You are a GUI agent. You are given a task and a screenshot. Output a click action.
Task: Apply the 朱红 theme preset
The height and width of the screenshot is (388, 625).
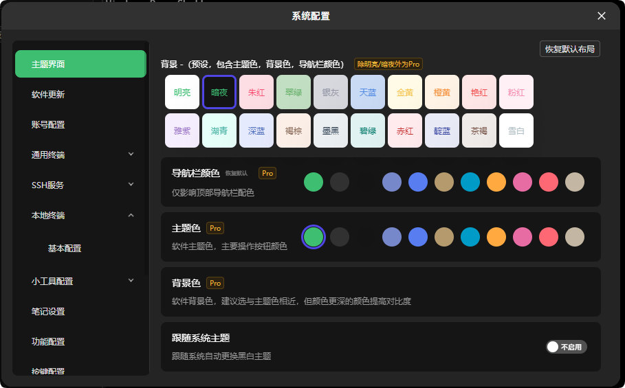[x=256, y=92]
